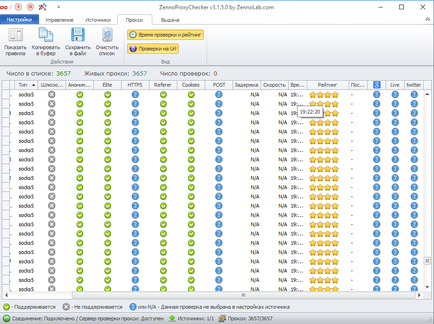
Task: Click first row rating stars
Action: click(324, 95)
